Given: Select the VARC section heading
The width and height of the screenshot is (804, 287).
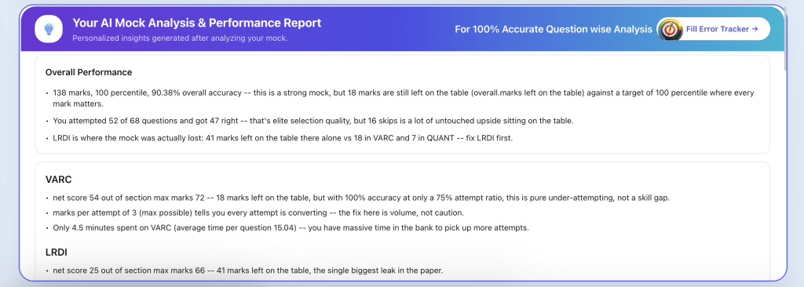Looking at the screenshot, I should (58, 180).
